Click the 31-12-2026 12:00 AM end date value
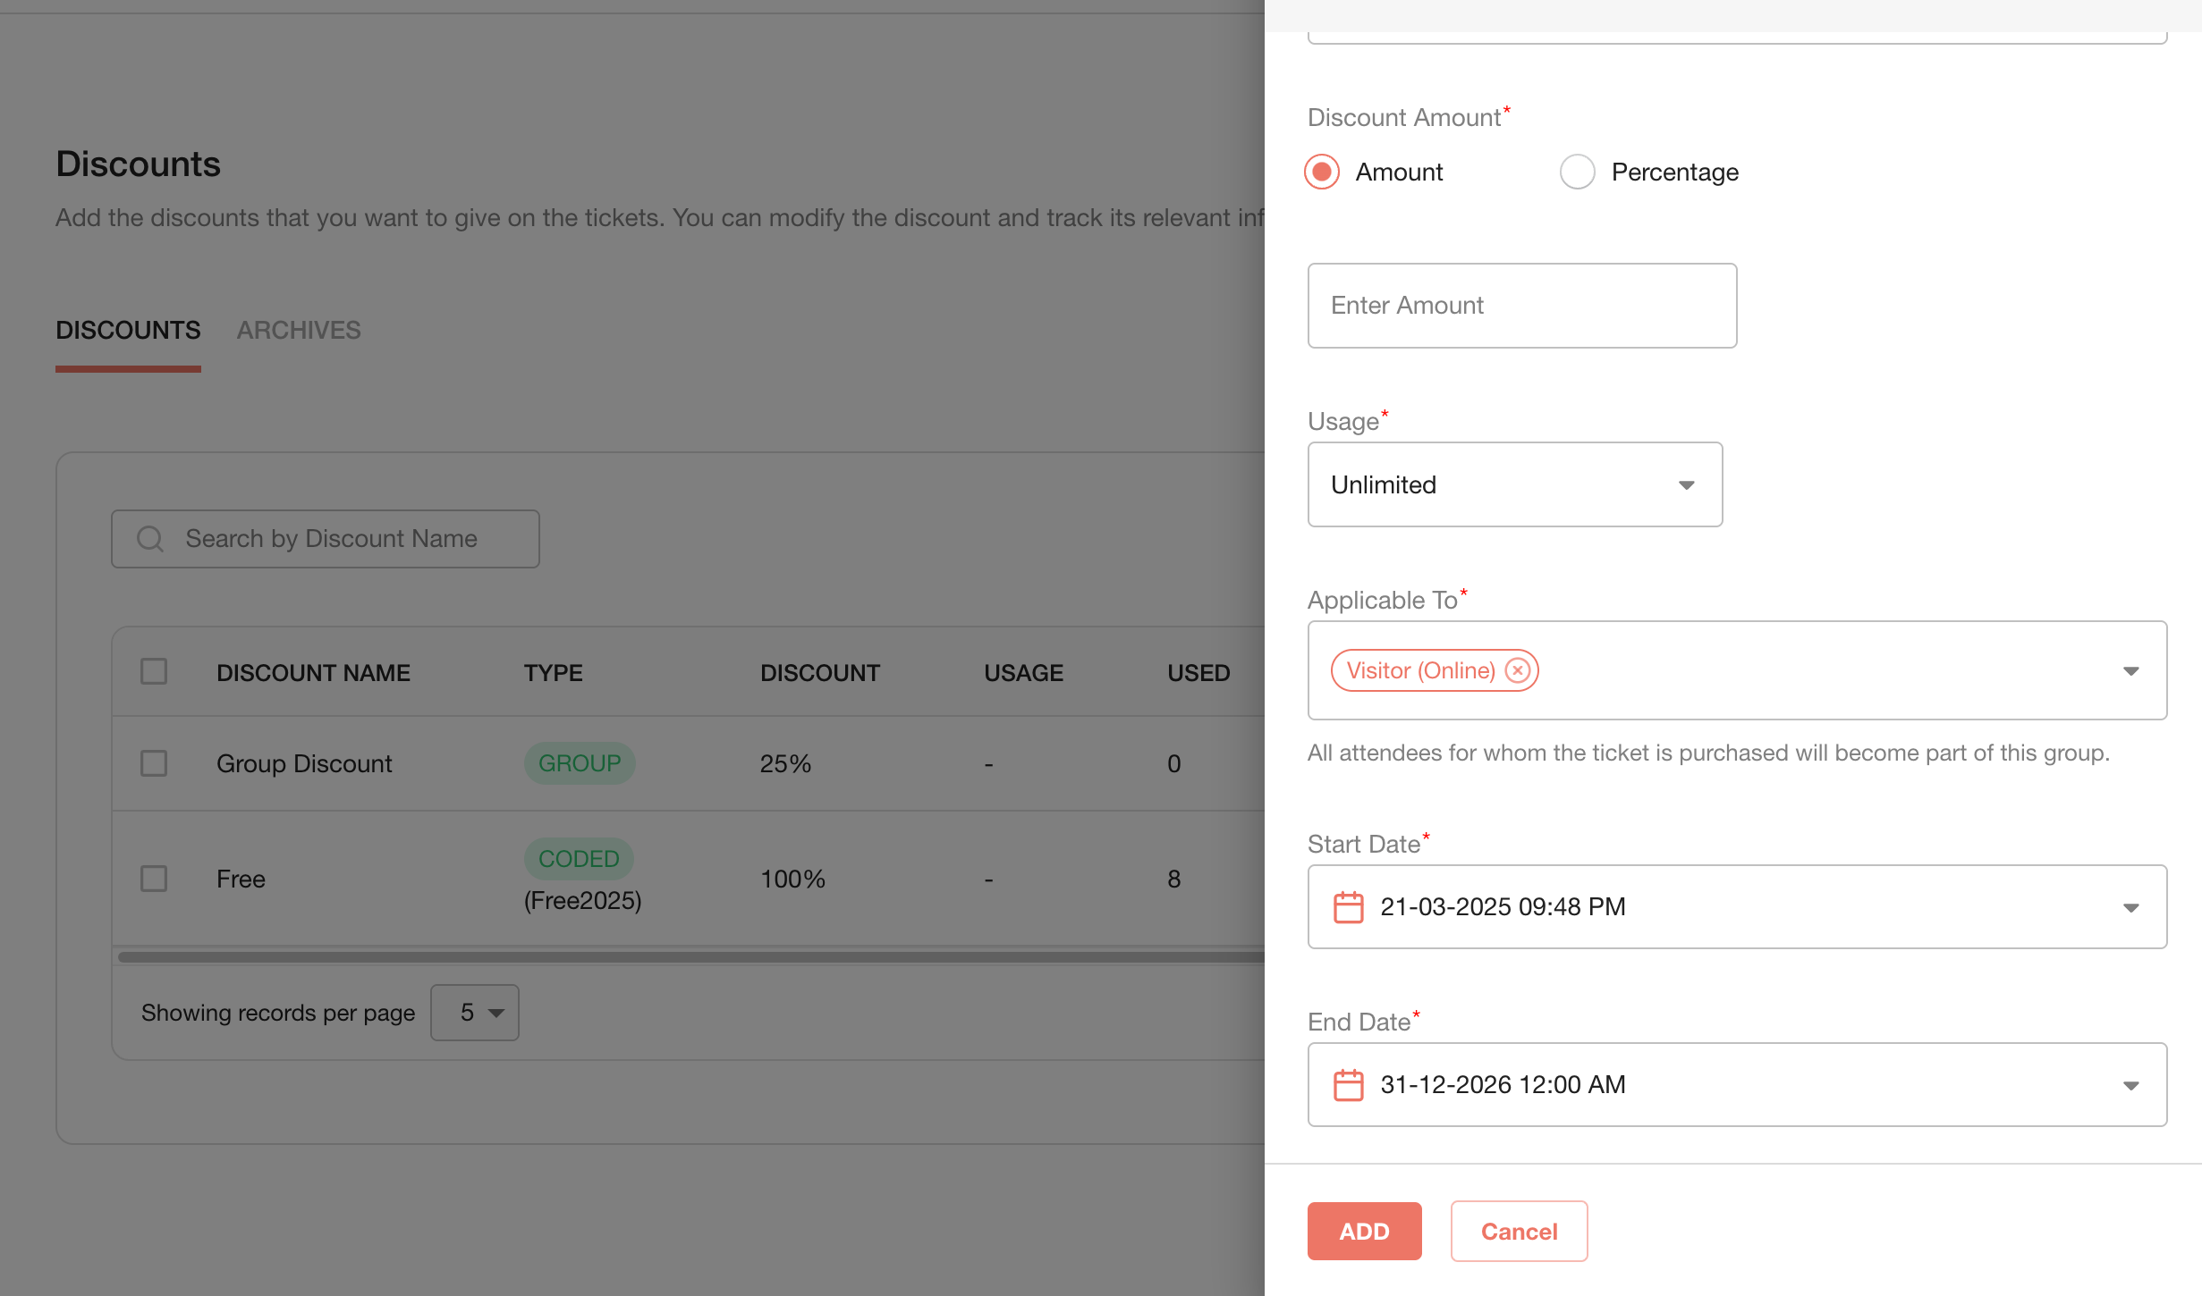Screen dimensions: 2202x1296 [1503, 1084]
